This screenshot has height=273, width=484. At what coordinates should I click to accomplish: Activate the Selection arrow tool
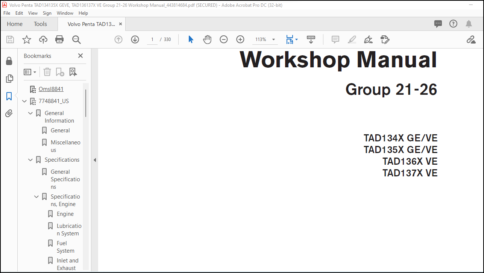[191, 39]
